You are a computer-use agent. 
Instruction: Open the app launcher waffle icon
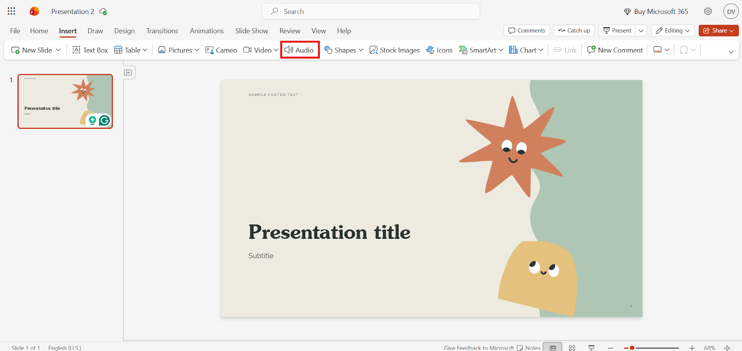(x=12, y=11)
